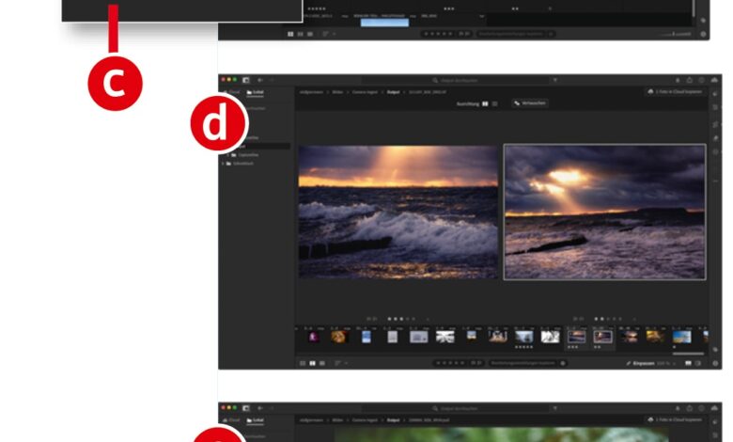This screenshot has height=442, width=733.
Task: Click the filmstrip horizontal scrollbar in middle window
Action: coord(688,354)
